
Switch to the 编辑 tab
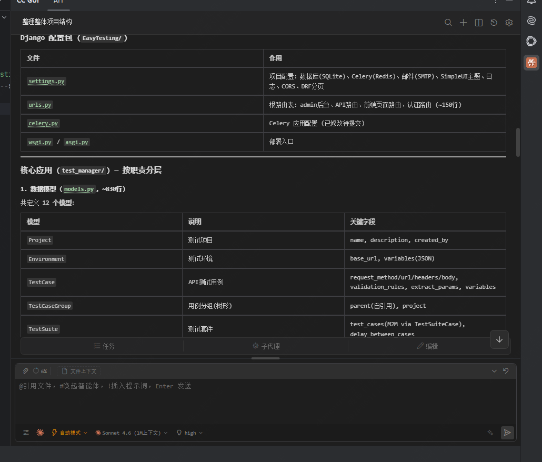427,346
